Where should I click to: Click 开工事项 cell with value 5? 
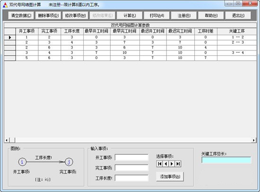pos(27,58)
